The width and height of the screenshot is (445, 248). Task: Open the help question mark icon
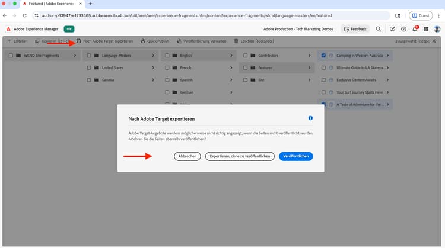pos(403,29)
